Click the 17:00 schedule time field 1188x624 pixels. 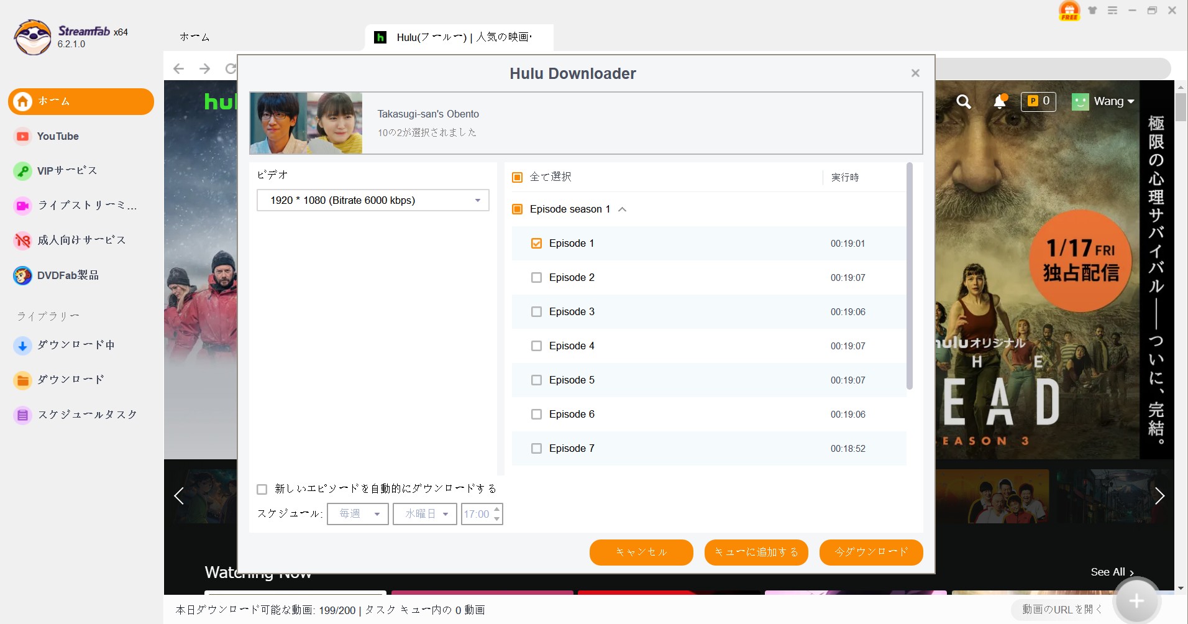477,515
